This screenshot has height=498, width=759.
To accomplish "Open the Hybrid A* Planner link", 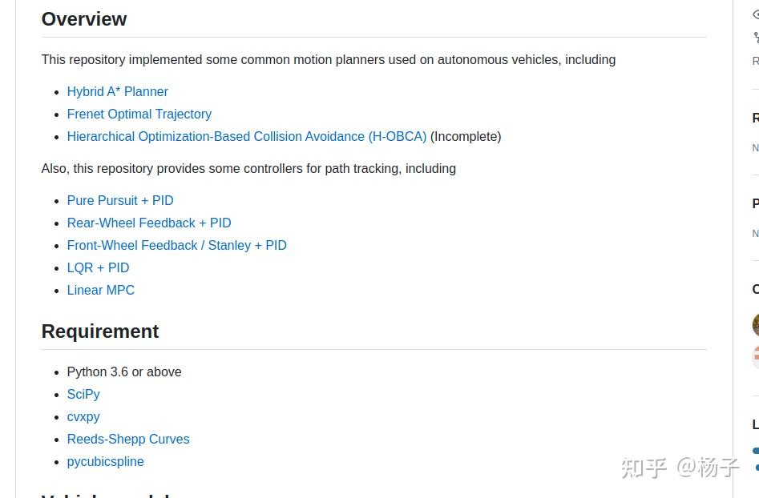I will pos(117,91).
